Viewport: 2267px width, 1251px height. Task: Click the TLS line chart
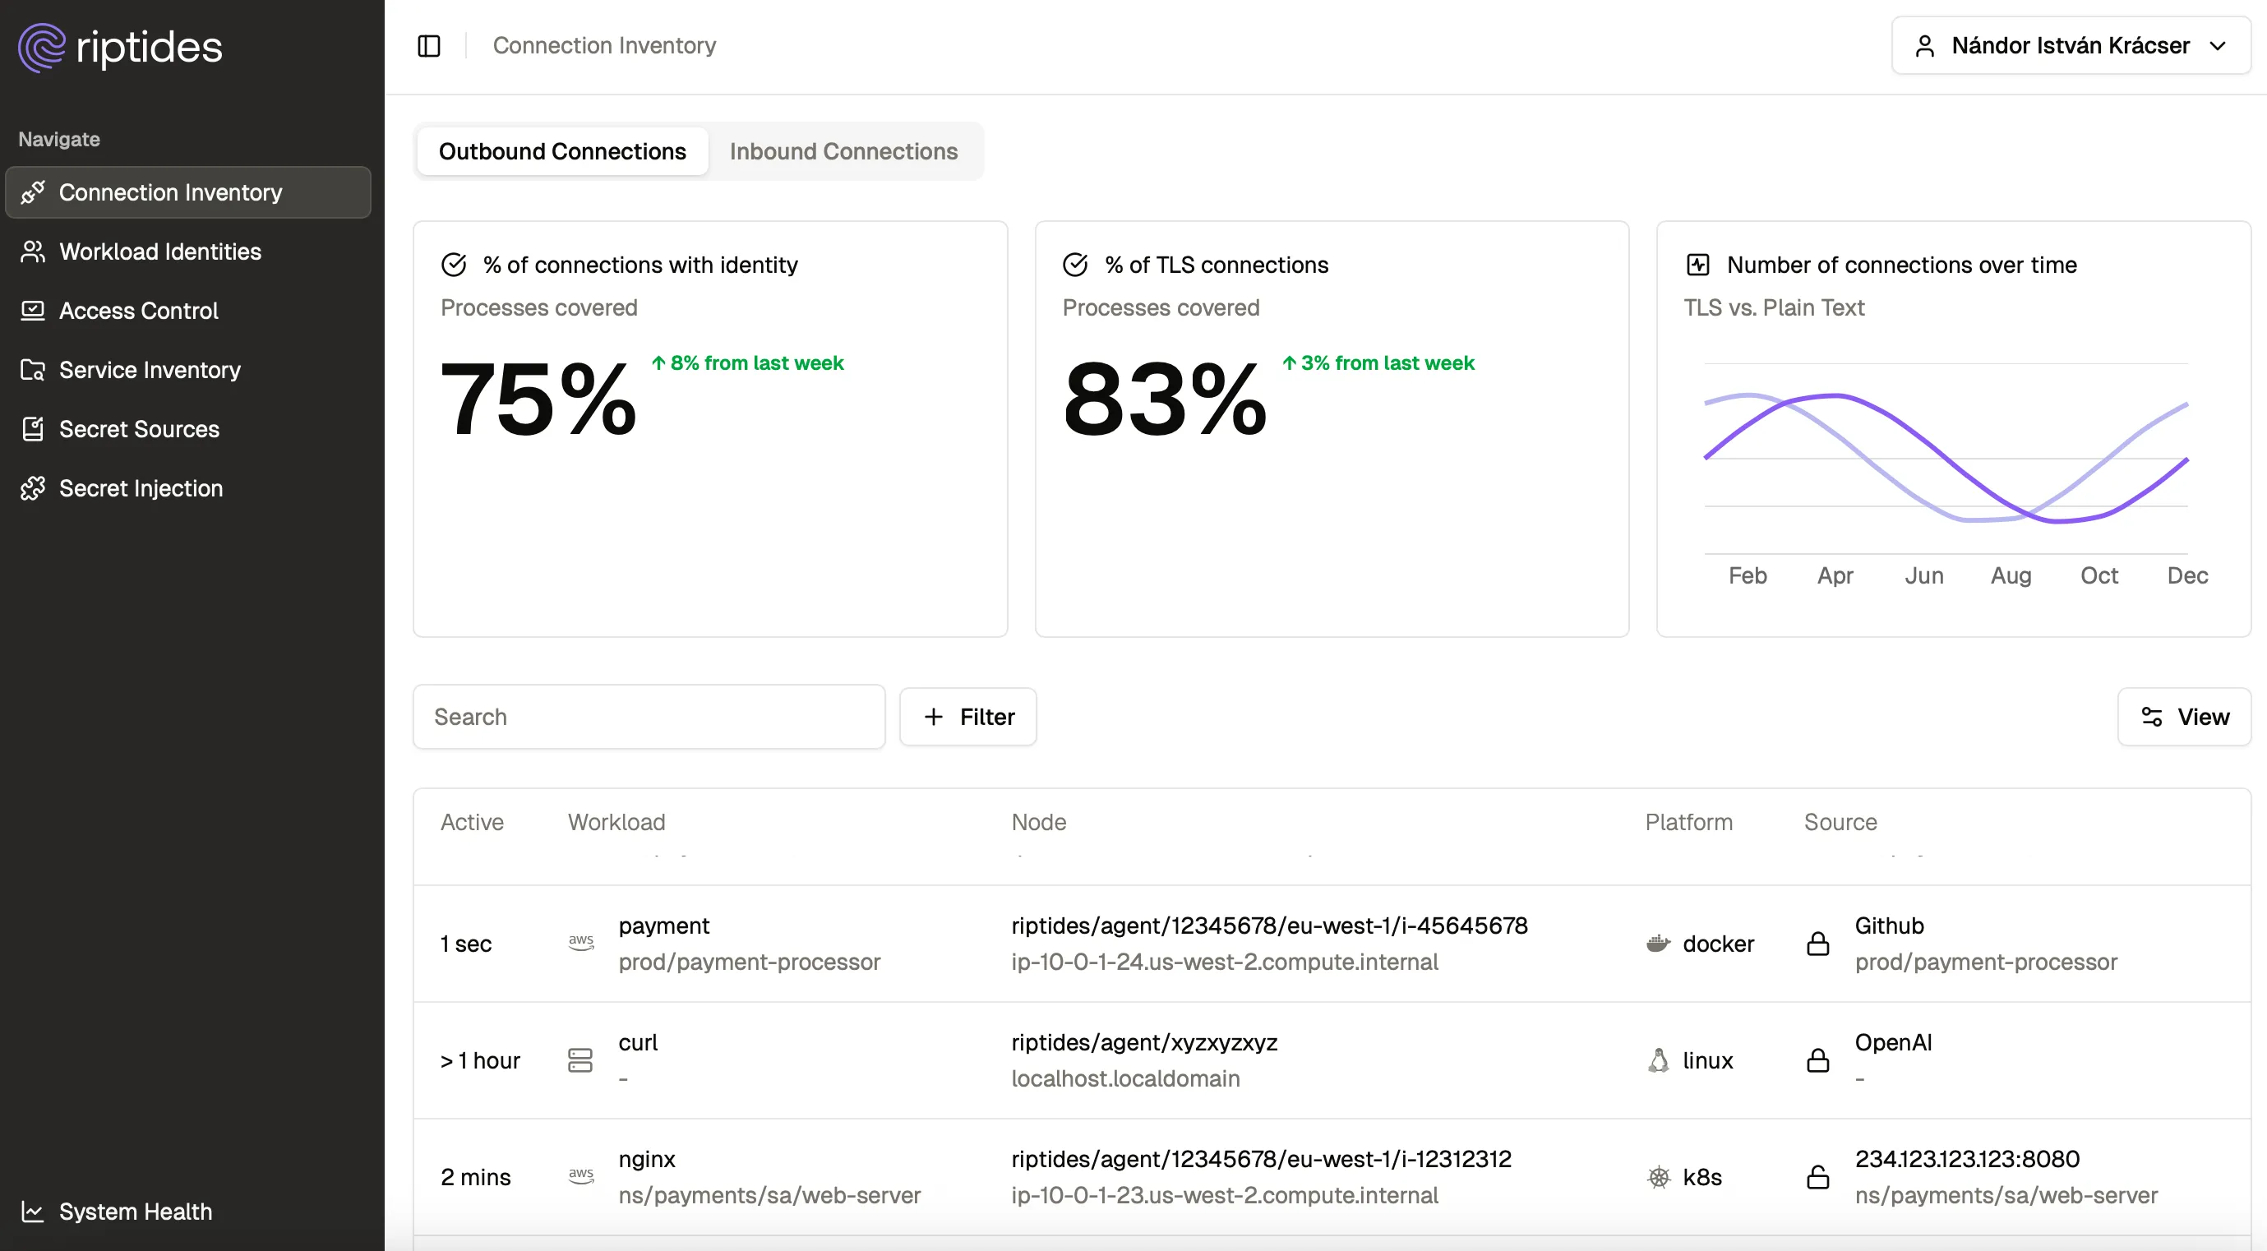tap(1945, 459)
